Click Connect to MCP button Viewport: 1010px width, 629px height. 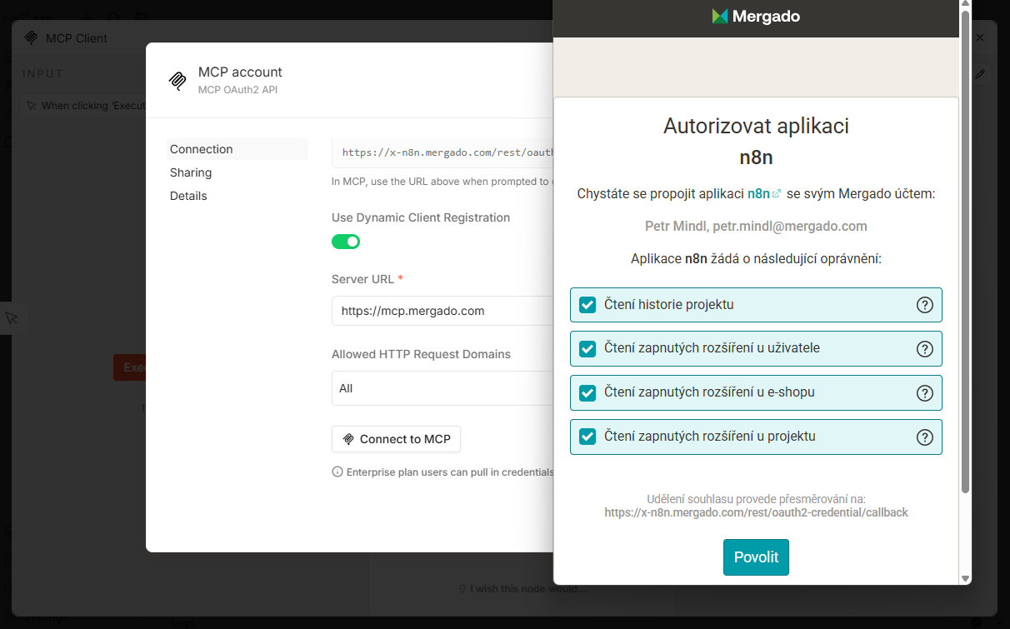[x=396, y=439]
